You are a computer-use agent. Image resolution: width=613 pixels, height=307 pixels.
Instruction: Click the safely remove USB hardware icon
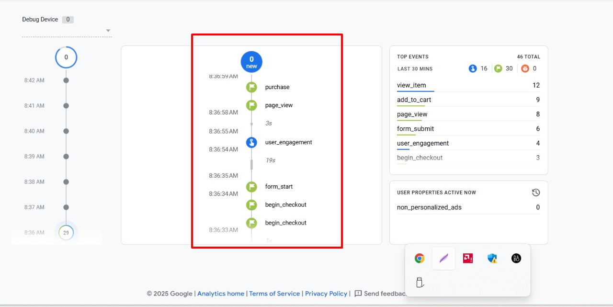(x=420, y=283)
